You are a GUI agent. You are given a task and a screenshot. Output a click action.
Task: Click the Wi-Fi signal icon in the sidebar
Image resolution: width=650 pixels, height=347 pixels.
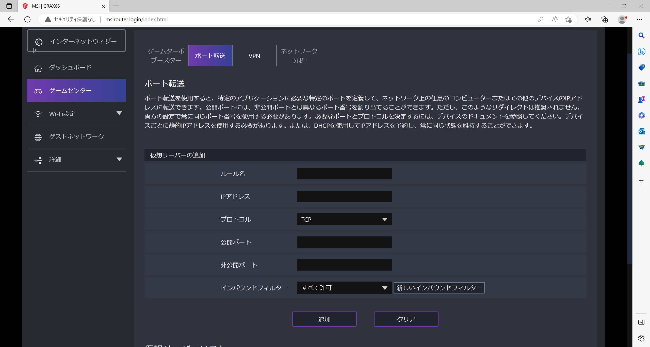tap(38, 114)
